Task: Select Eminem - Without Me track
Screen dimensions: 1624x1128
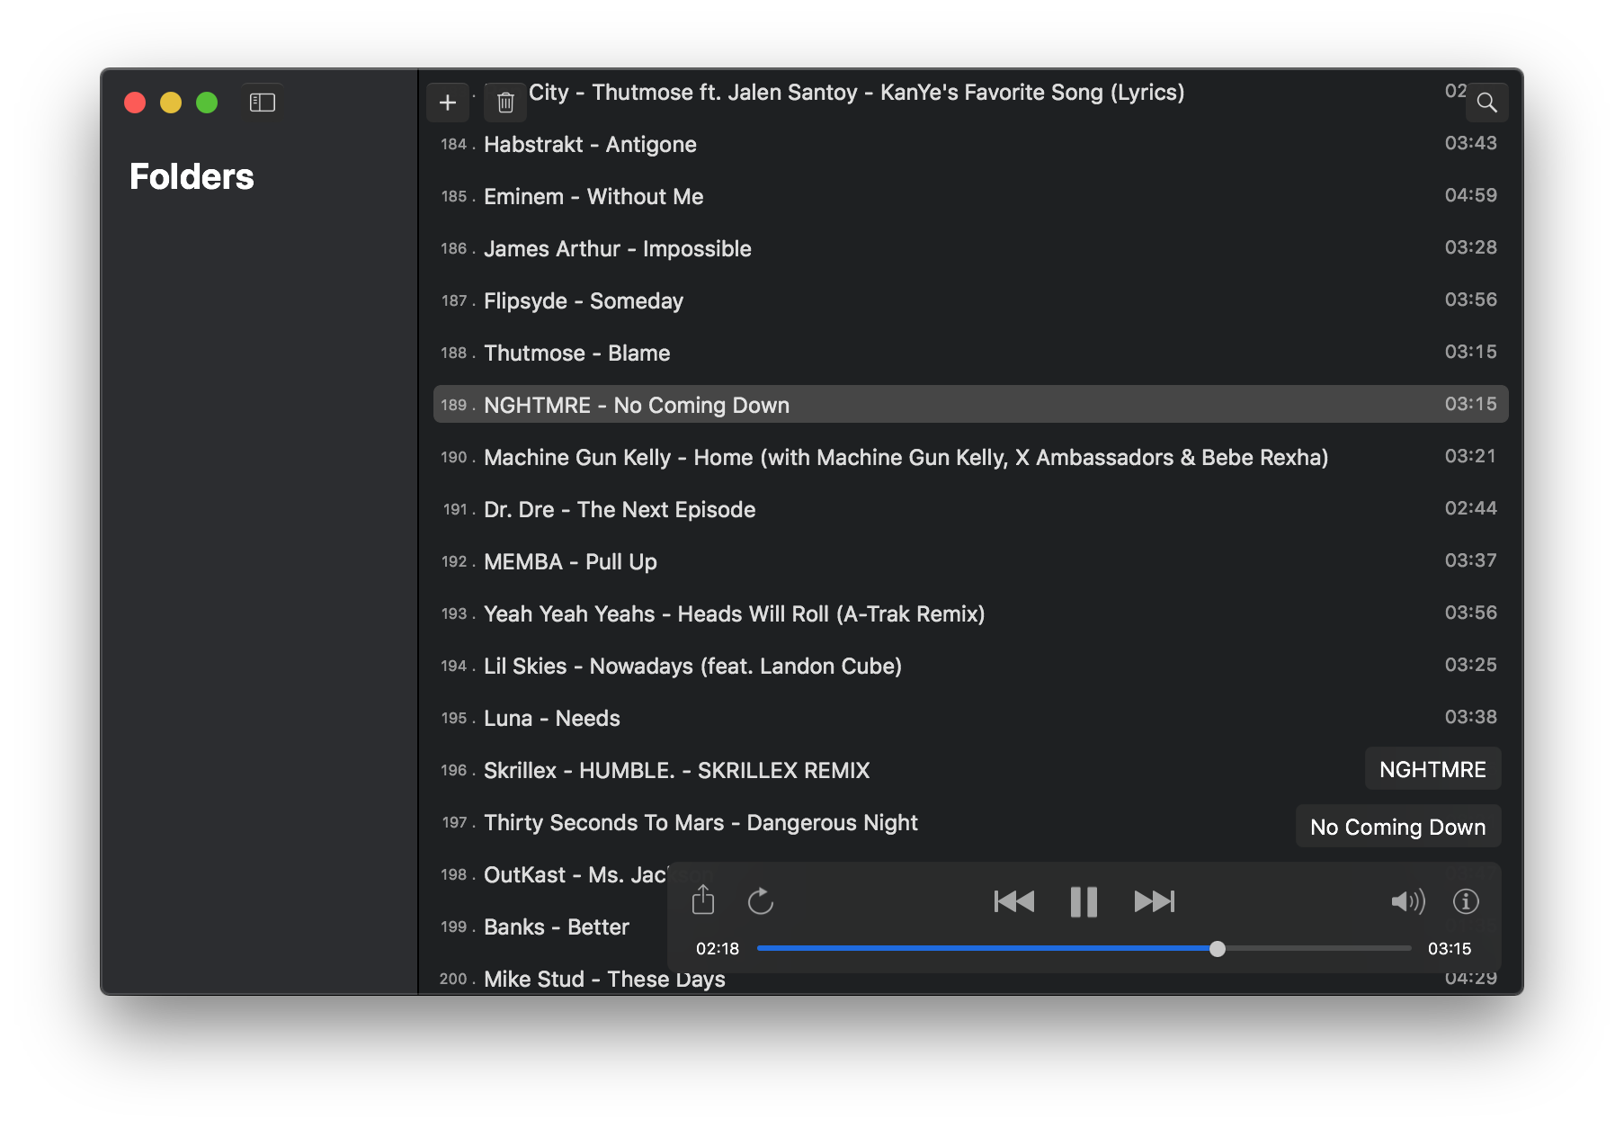Action: tap(970, 196)
